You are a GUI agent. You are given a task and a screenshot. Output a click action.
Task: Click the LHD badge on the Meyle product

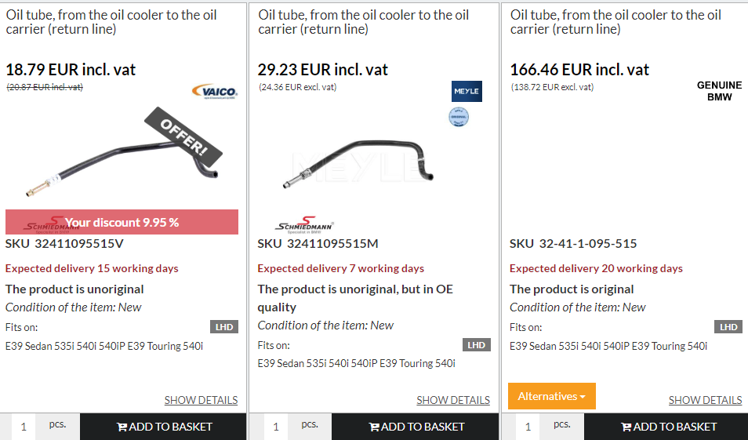click(x=477, y=345)
